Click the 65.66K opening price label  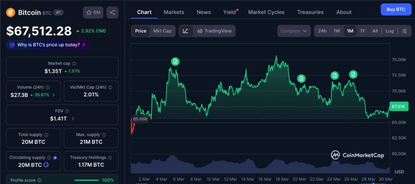[x=140, y=119]
